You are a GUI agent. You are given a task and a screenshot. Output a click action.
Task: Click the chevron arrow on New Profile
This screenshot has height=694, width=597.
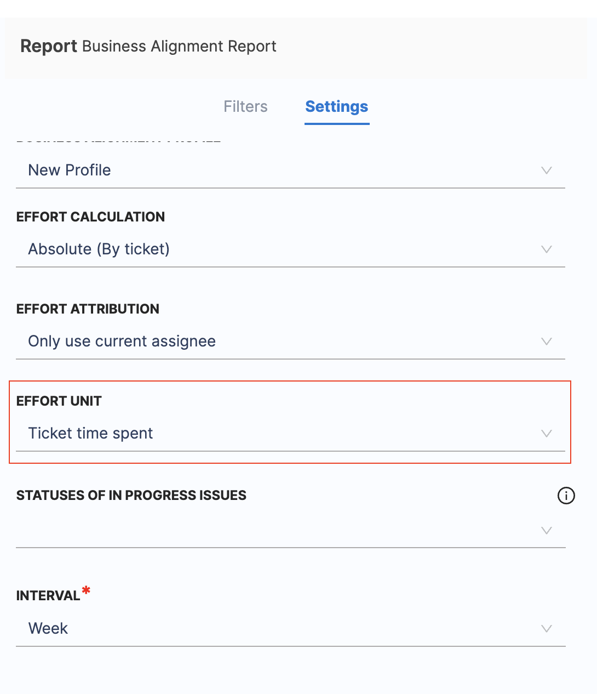pyautogui.click(x=546, y=170)
